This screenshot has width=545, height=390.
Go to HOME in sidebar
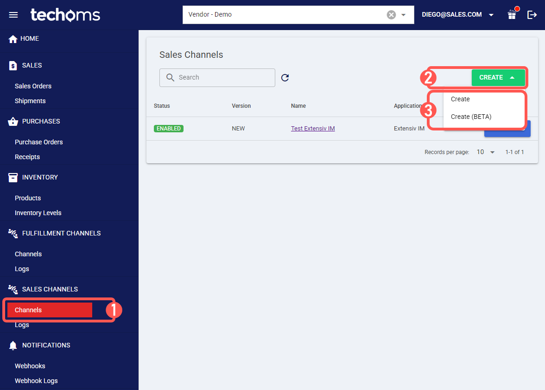coord(30,38)
